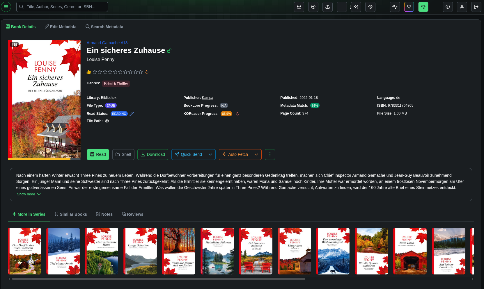
Task: Toggle the metadata lock next to title
Action: [169, 51]
